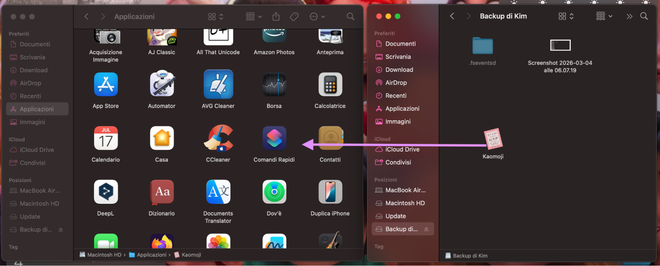Viewport: 660px width, 266px height.
Task: Open the Calendario app icon
Action: 106,138
